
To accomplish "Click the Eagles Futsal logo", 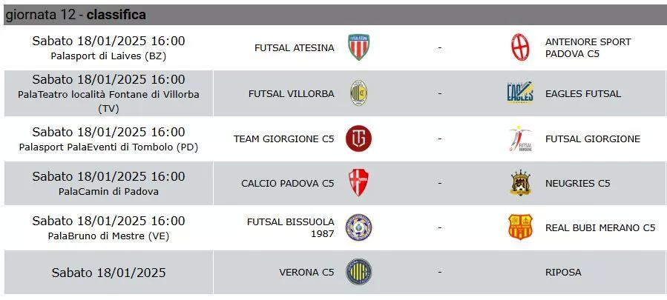I will pos(520,93).
